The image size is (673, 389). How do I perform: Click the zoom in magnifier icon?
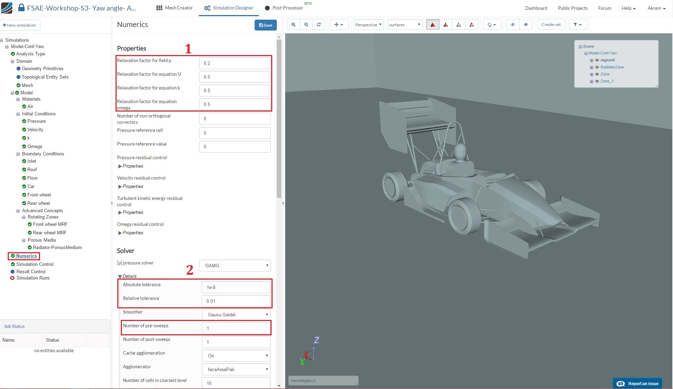coord(293,25)
